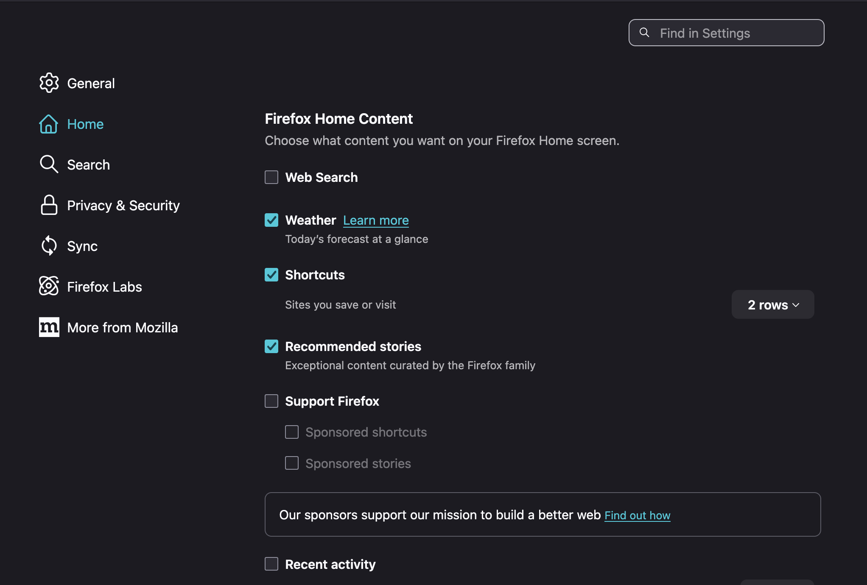Click the magnifier icon in Find in Settings
867x585 pixels.
pos(644,33)
